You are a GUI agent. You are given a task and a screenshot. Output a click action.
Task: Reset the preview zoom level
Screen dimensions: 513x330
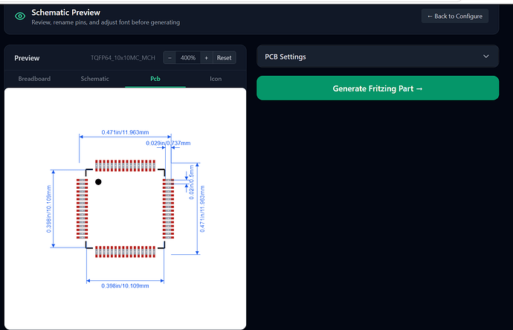pyautogui.click(x=224, y=58)
